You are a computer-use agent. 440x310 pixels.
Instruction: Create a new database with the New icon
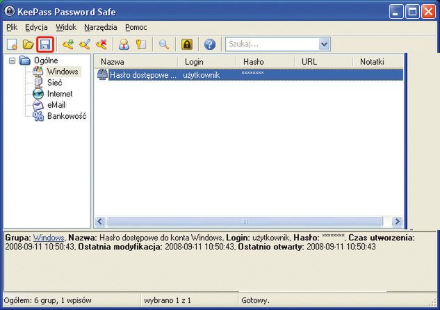[x=12, y=44]
